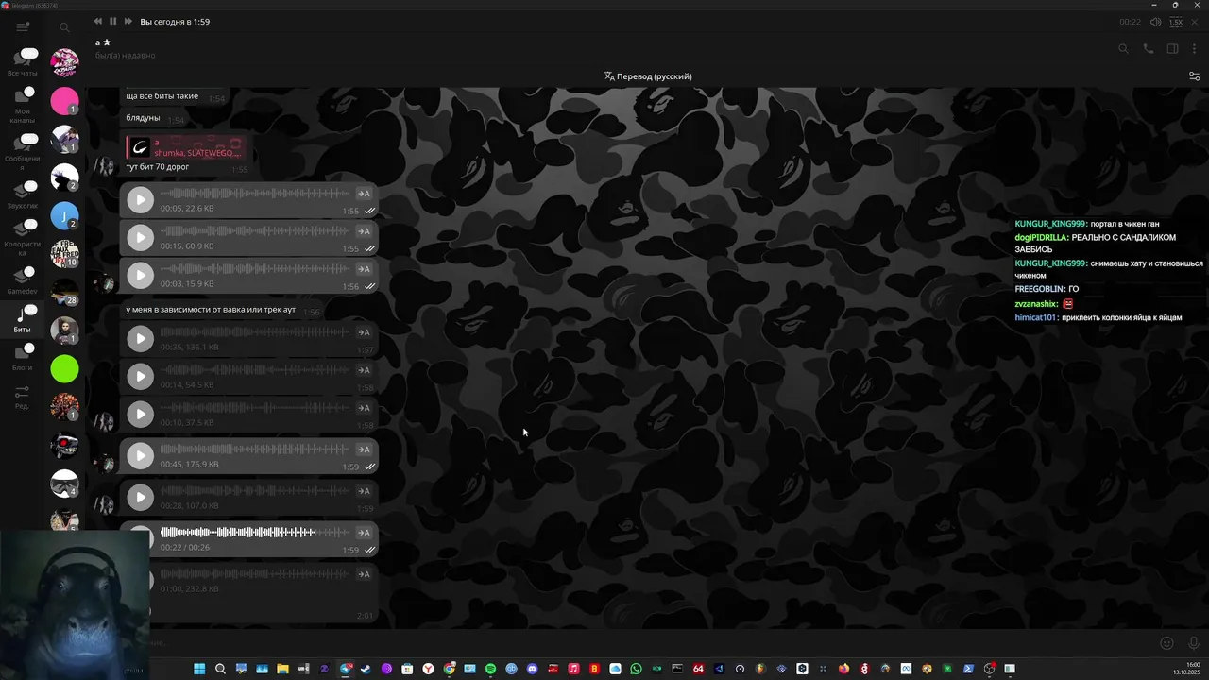
Task: Start a voice call with contact
Action: tap(1149, 49)
